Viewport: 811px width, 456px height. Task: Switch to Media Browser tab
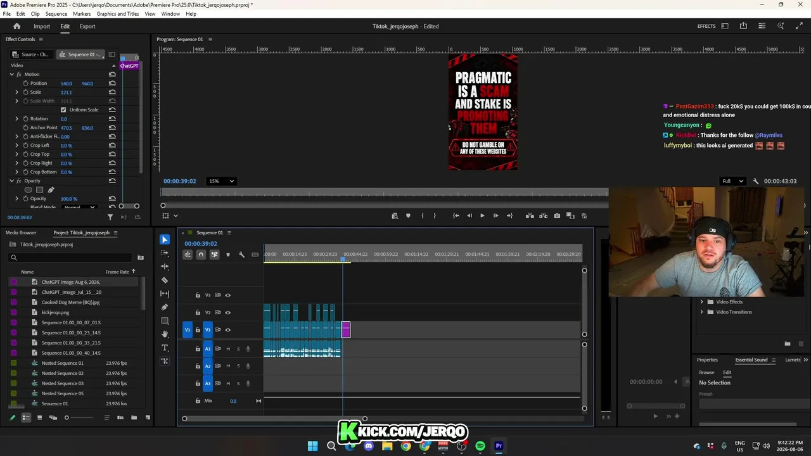(x=21, y=233)
